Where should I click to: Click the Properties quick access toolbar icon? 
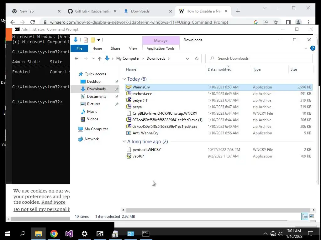click(86, 40)
